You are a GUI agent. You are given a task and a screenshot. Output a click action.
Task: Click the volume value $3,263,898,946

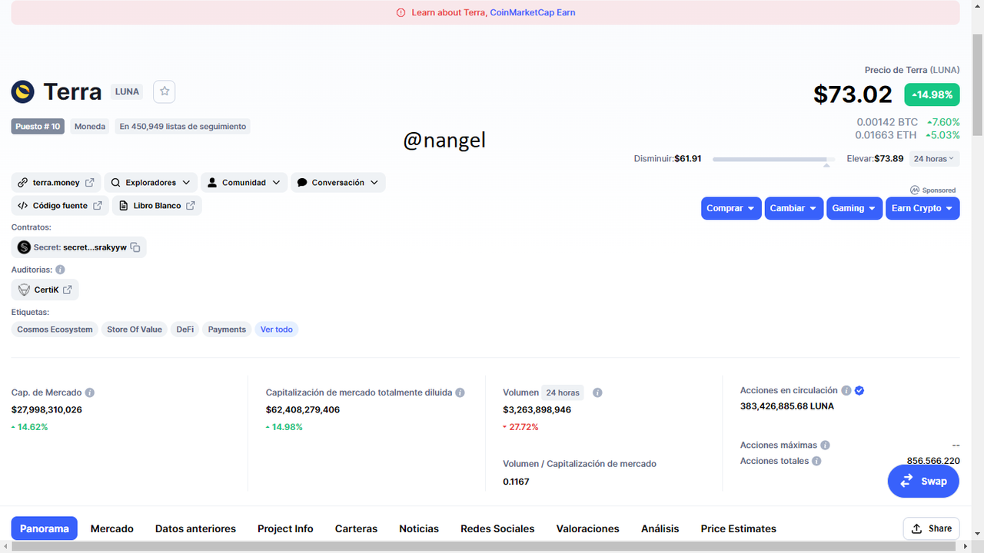point(537,410)
